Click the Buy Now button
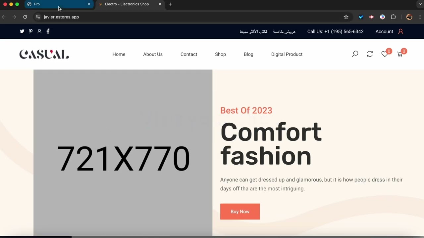 [x=240, y=212]
